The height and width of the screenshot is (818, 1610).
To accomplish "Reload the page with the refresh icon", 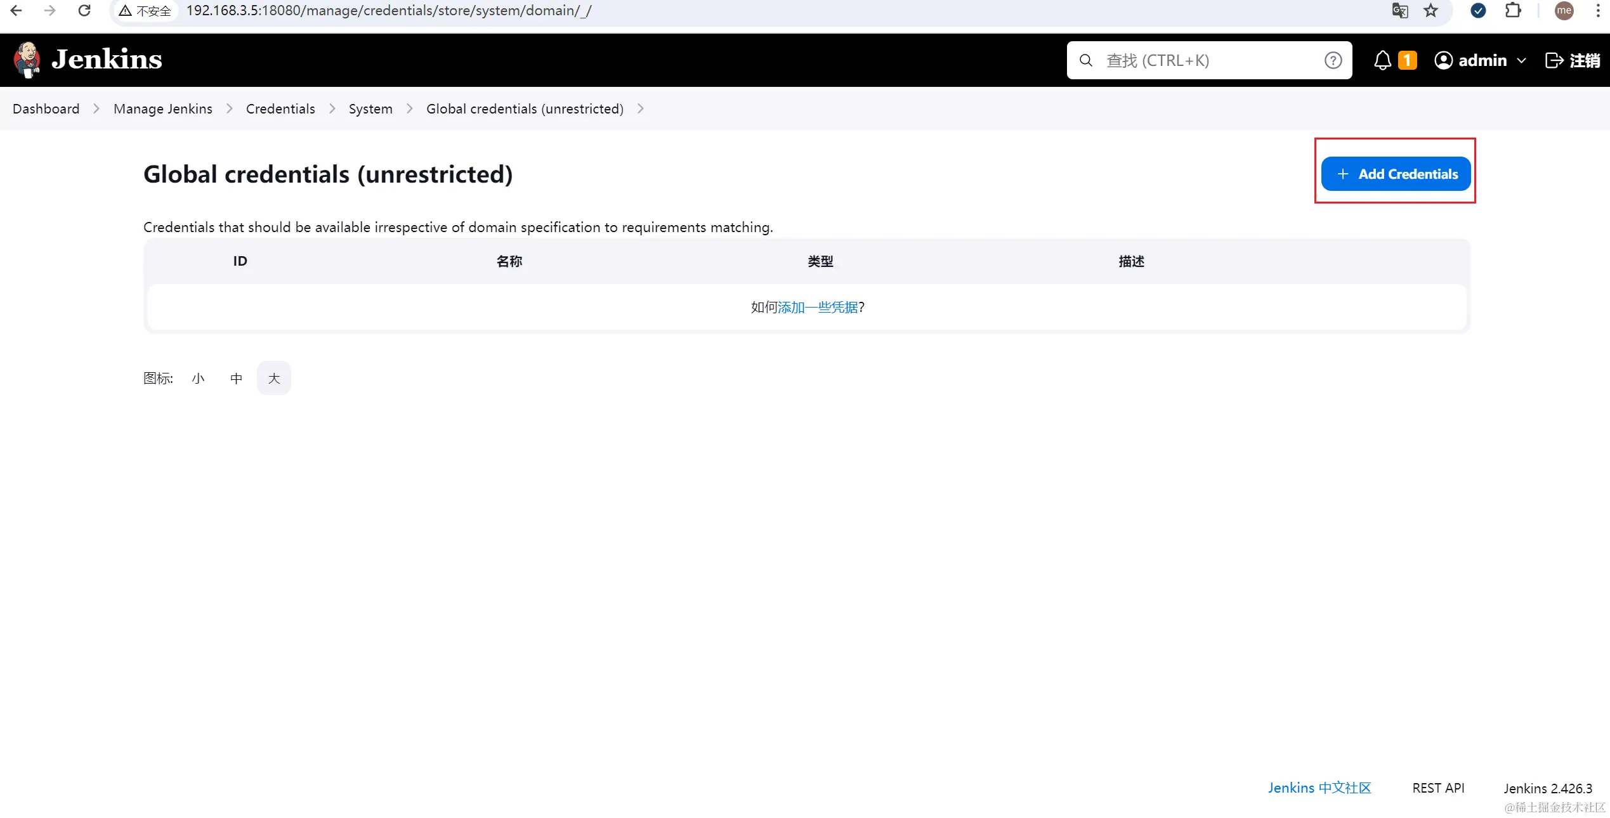I will tap(84, 10).
